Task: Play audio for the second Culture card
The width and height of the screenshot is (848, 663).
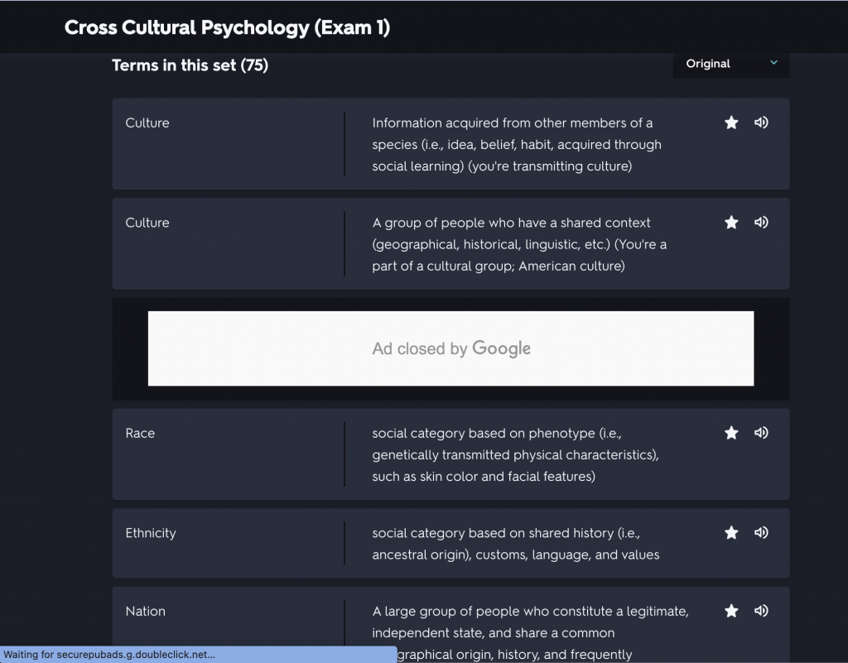Action: point(761,222)
